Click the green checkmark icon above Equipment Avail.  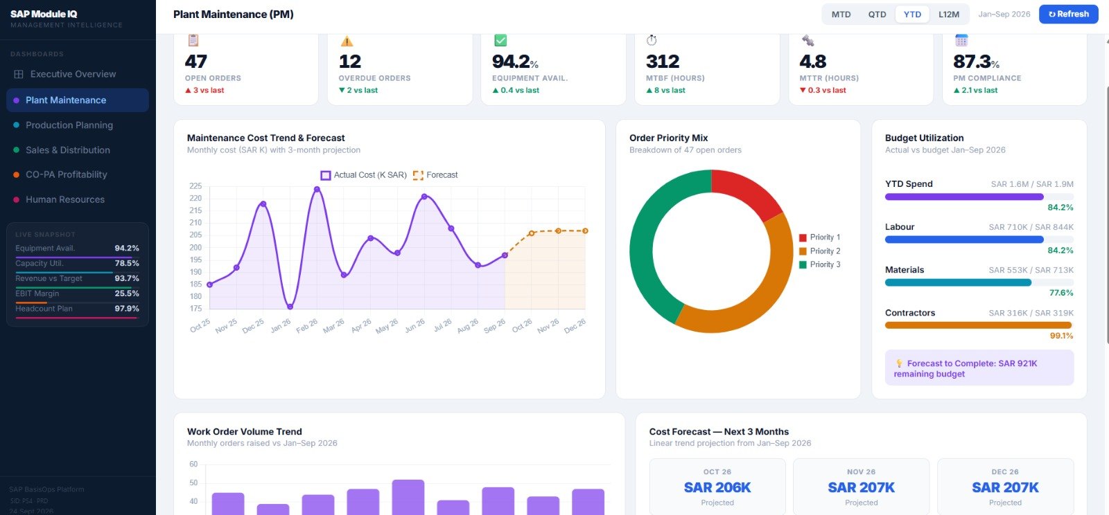point(500,41)
